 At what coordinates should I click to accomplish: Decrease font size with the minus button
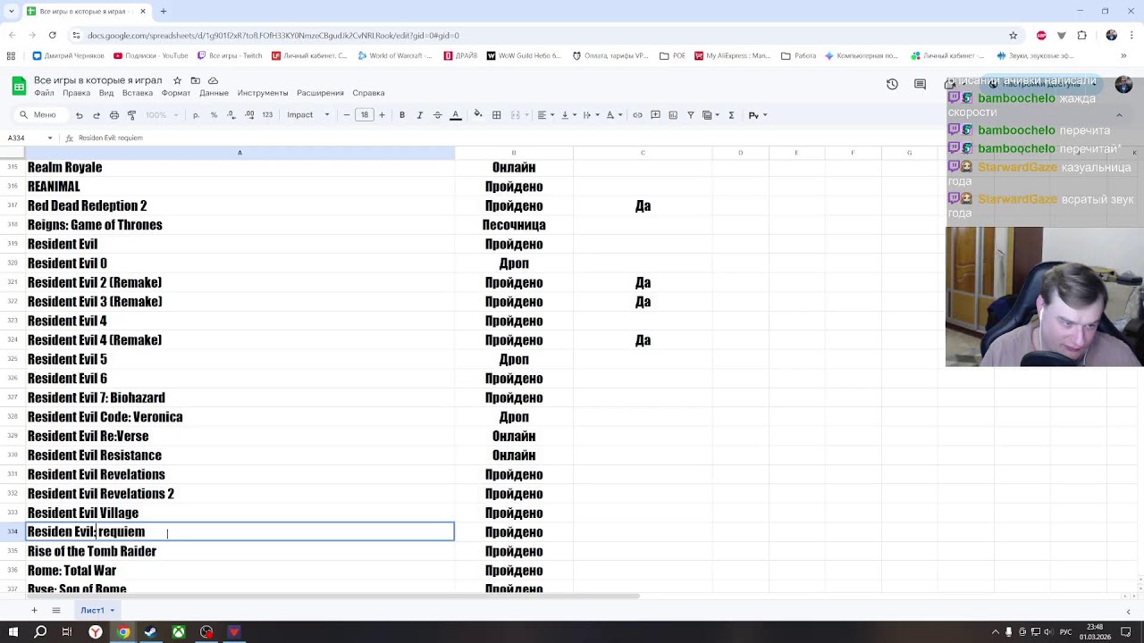coord(346,115)
